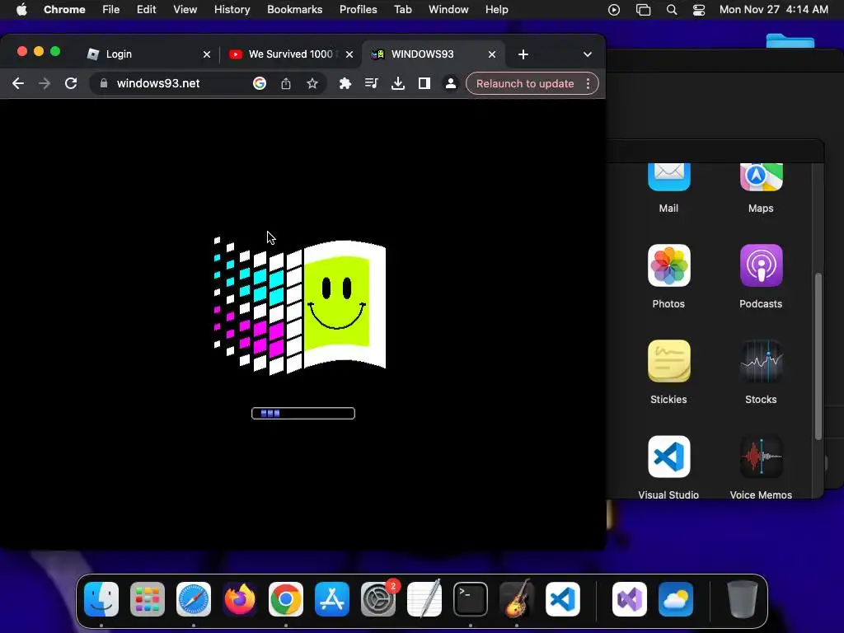Open Launchpad in the Dock
Image resolution: width=844 pixels, height=633 pixels.
coord(148,599)
